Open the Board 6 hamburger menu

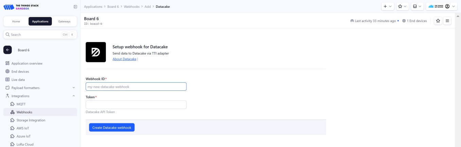coord(447,21)
